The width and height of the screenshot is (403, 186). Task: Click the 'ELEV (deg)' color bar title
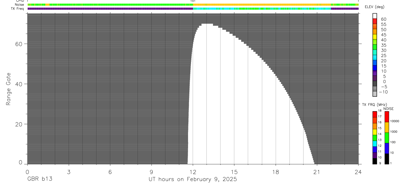374,7
